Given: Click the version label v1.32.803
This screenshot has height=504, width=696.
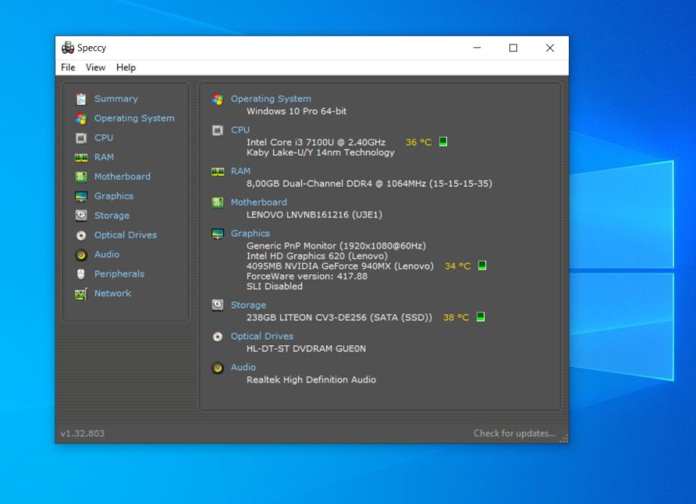Looking at the screenshot, I should click(82, 434).
